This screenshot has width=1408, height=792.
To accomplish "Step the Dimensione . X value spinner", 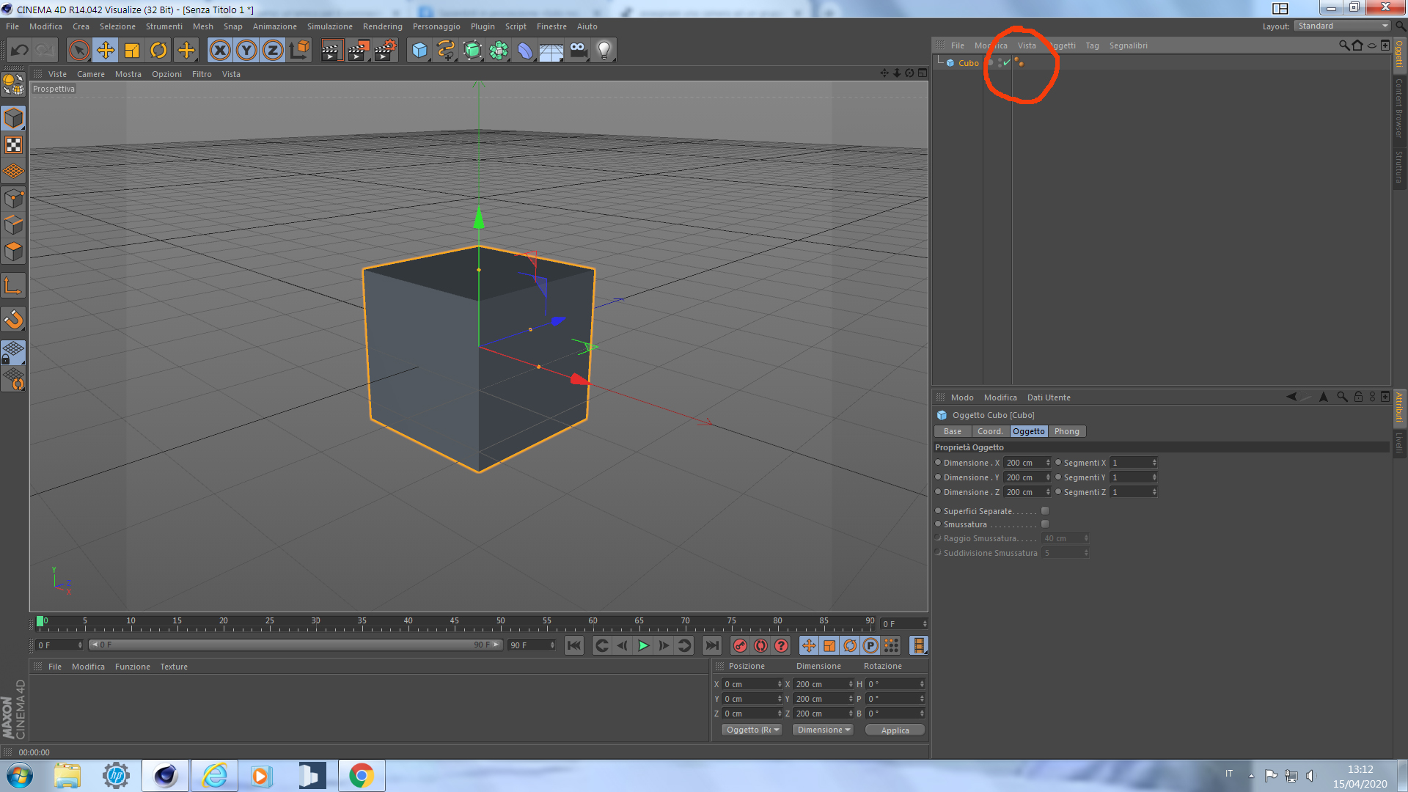I will (1048, 463).
